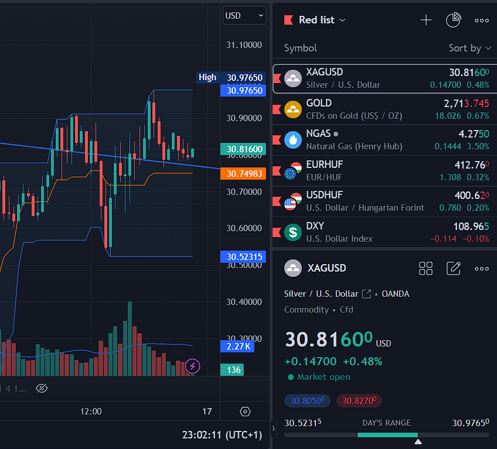
Task: Toggle the red flag on GOLD row
Action: click(x=277, y=109)
